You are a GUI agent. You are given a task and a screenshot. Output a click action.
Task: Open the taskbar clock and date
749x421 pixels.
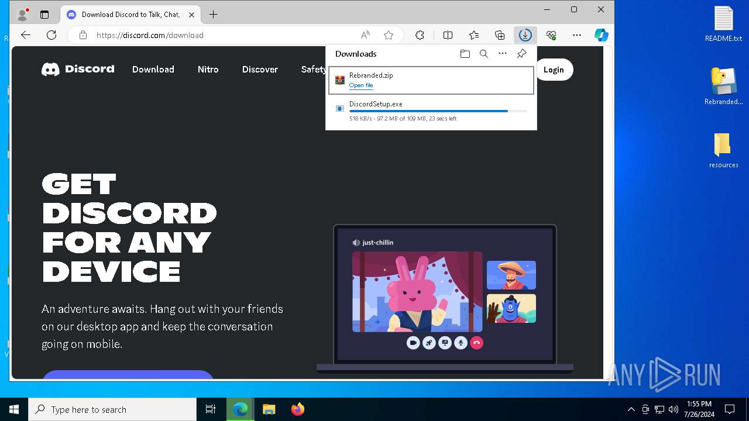tap(699, 409)
